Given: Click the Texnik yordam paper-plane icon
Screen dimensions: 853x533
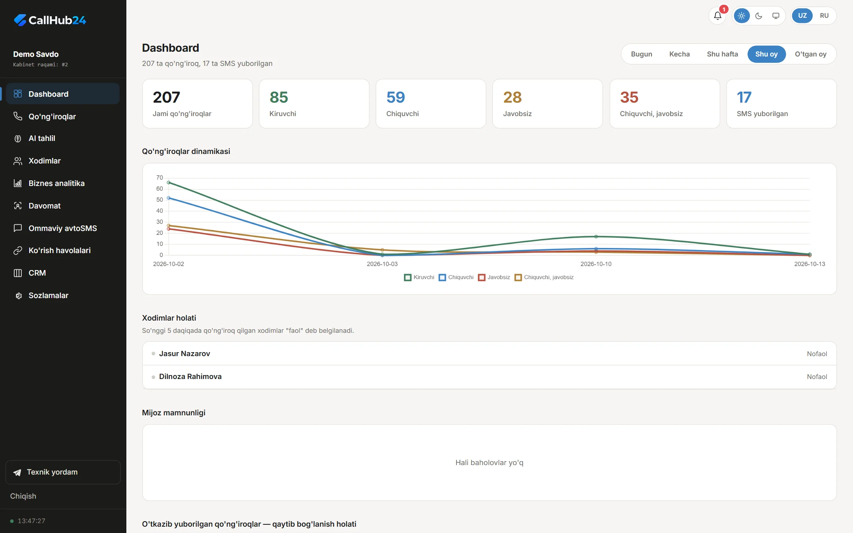Looking at the screenshot, I should tap(17, 472).
